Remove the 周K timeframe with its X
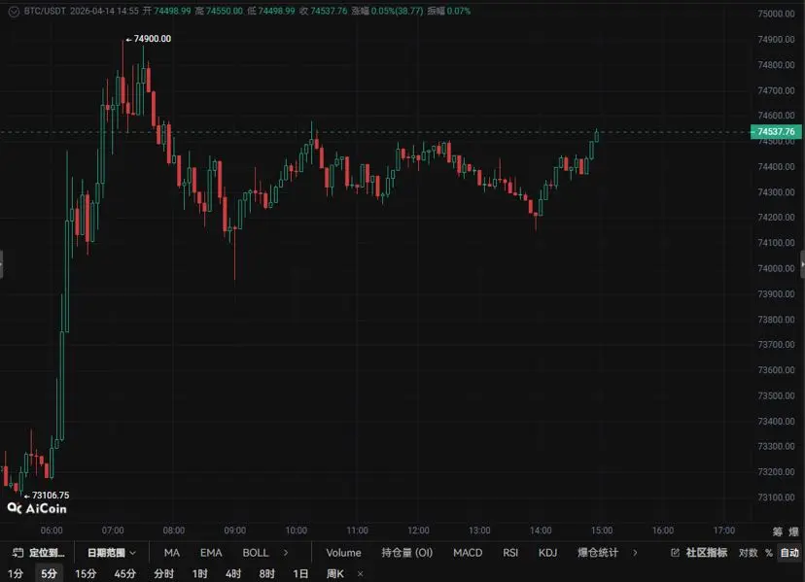 pos(360,574)
